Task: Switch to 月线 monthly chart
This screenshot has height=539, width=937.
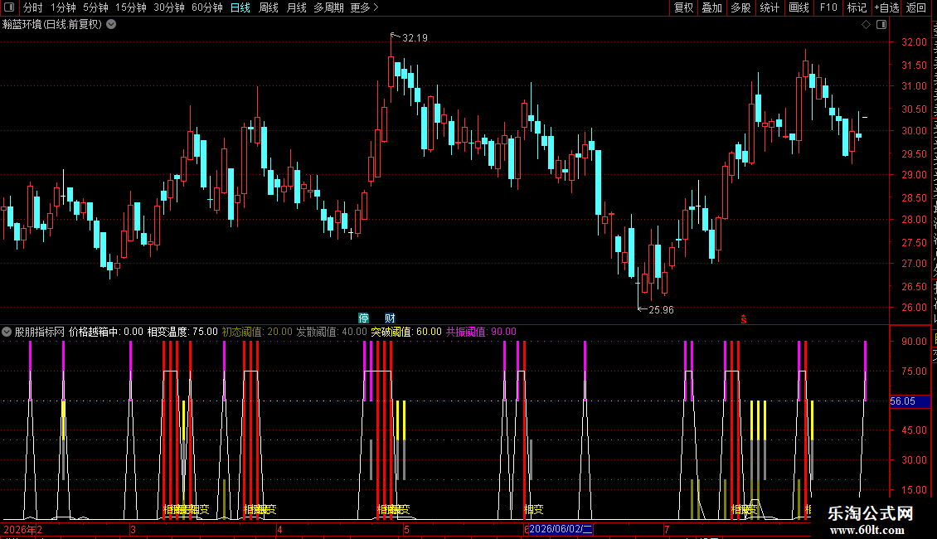Action: (296, 7)
